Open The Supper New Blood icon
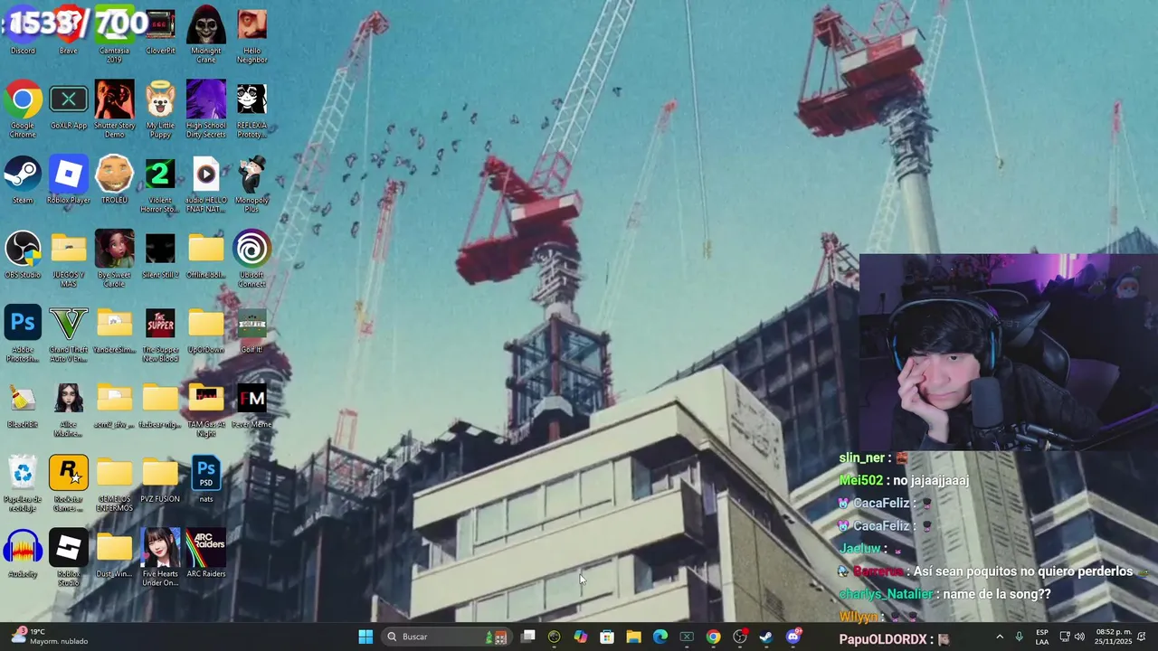 point(160,334)
